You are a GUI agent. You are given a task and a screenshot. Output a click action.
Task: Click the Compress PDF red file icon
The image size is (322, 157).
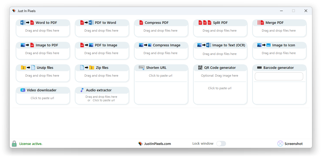141,23
